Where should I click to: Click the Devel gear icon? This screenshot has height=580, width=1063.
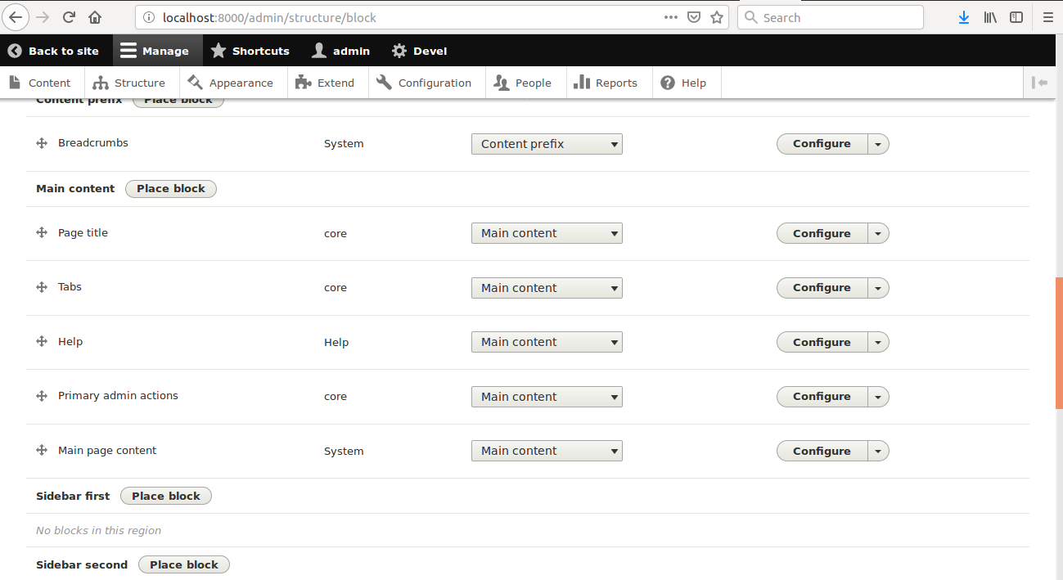click(398, 50)
